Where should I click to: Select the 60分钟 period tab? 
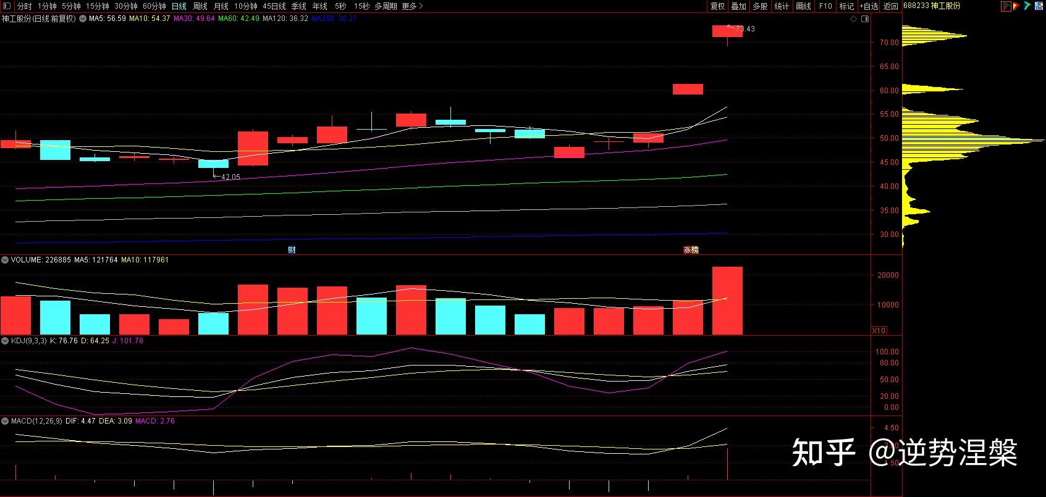[x=154, y=6]
